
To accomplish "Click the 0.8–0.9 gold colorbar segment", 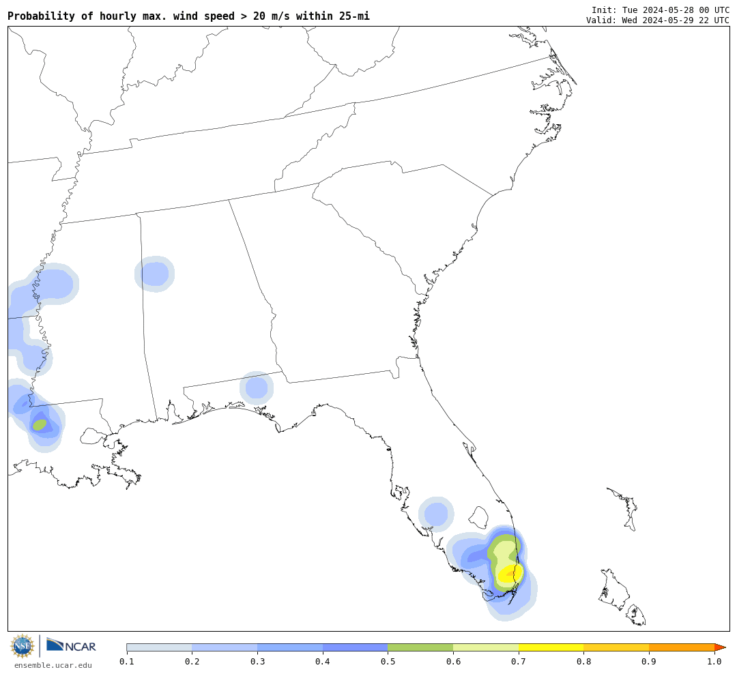I will (x=617, y=647).
